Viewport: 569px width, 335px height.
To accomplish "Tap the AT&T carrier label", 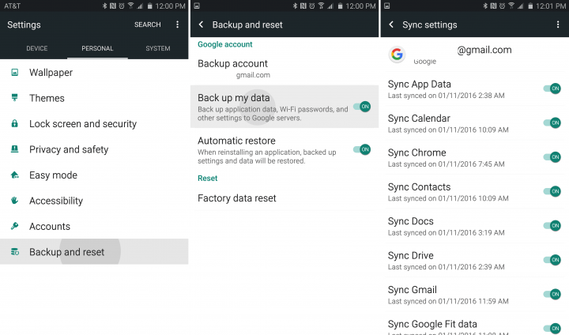I will coord(12,6).
